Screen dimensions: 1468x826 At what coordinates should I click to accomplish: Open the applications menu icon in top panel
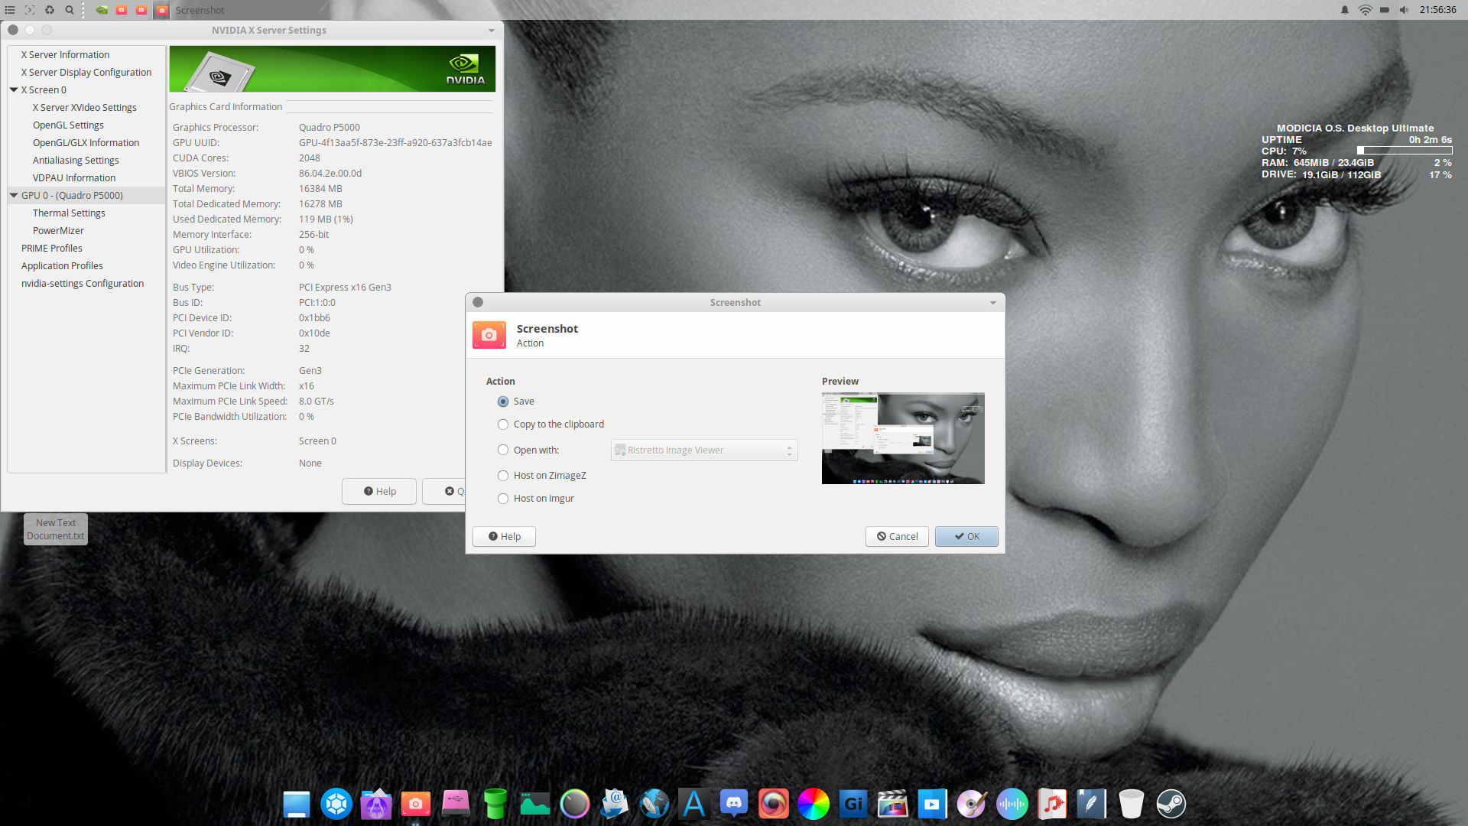[10, 10]
